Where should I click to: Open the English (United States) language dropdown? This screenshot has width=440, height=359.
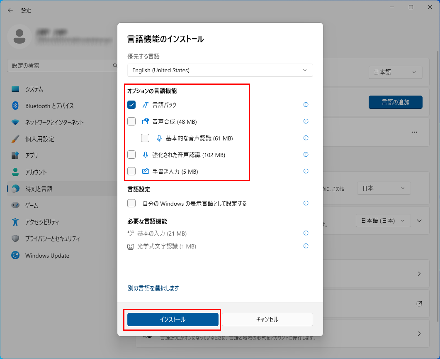pos(220,70)
